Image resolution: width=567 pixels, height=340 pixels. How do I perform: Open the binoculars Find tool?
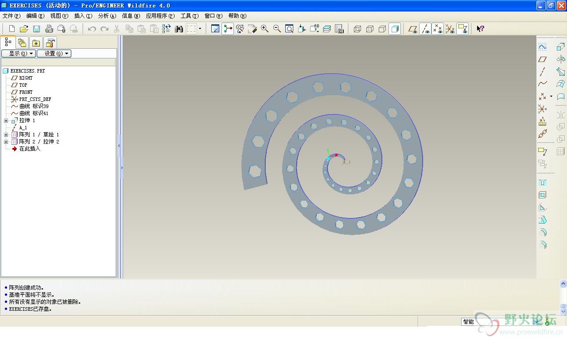click(x=179, y=29)
